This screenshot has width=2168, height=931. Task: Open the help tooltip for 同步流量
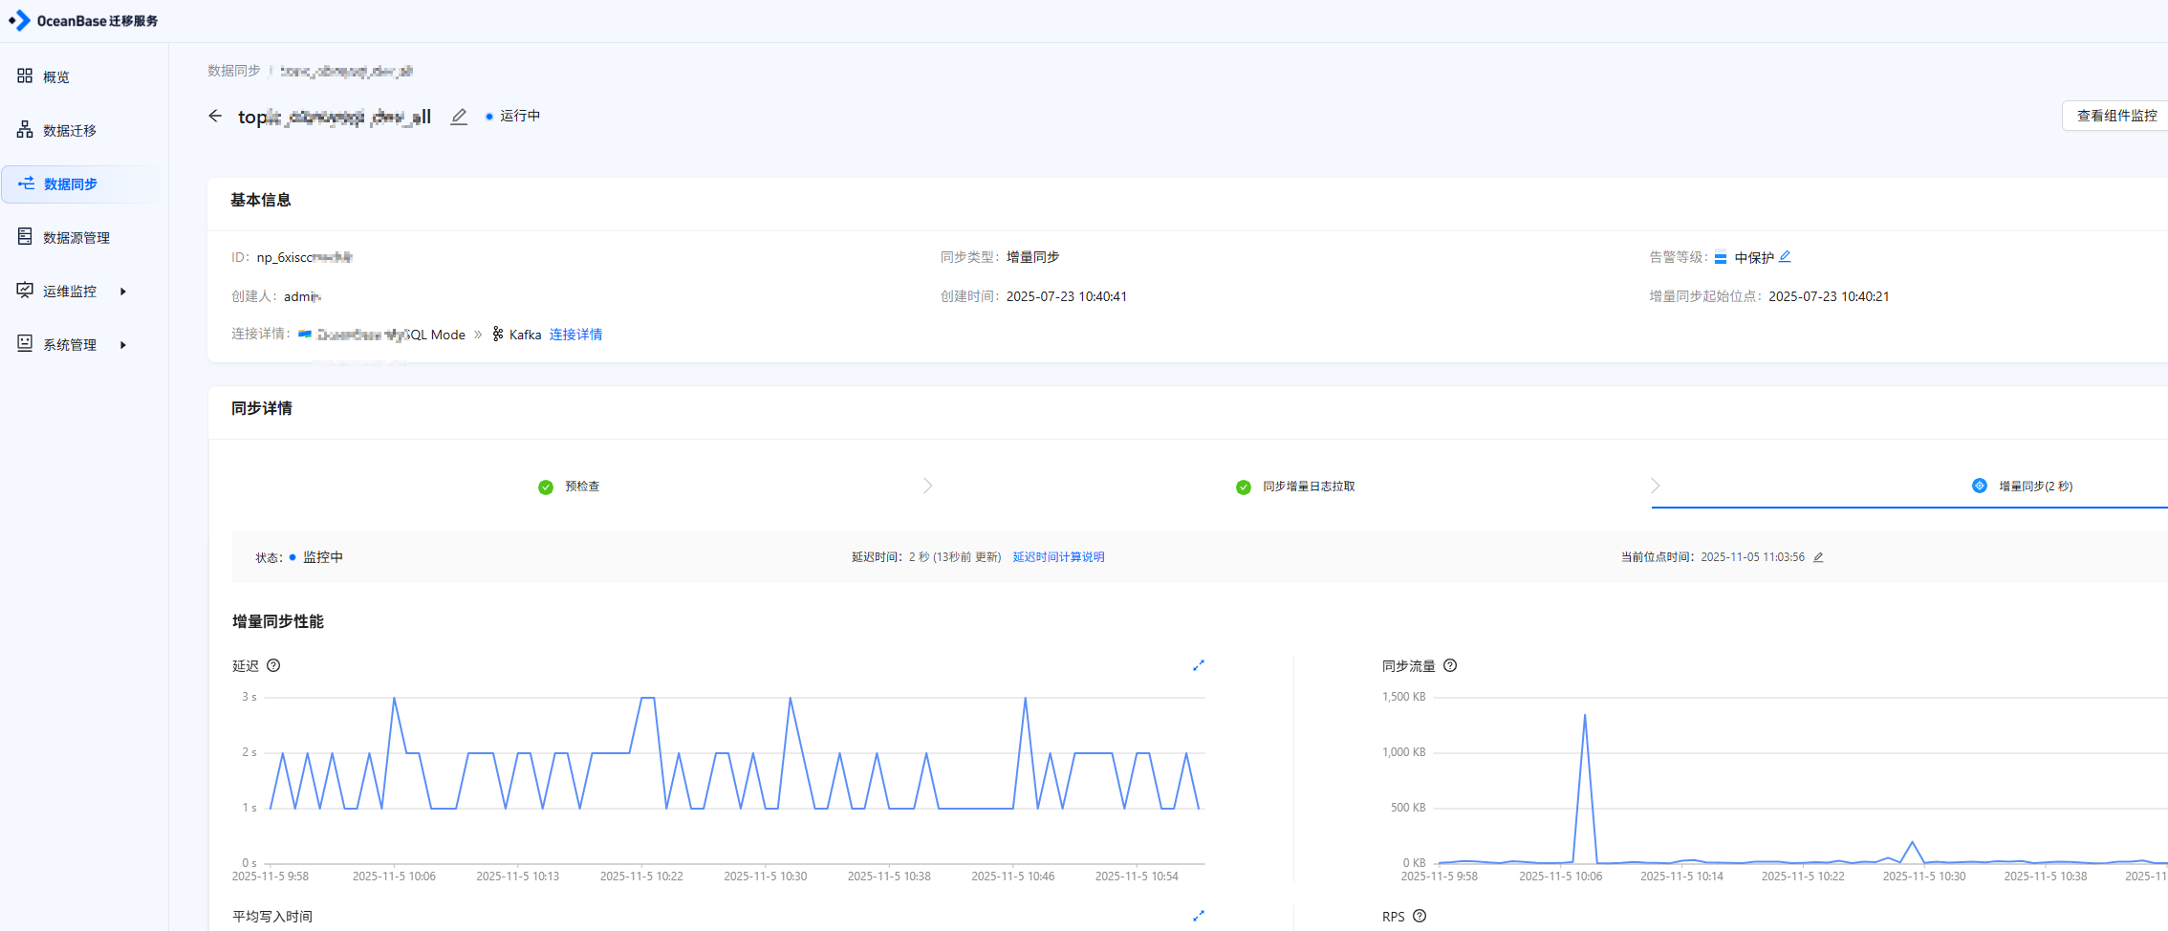(x=1450, y=665)
